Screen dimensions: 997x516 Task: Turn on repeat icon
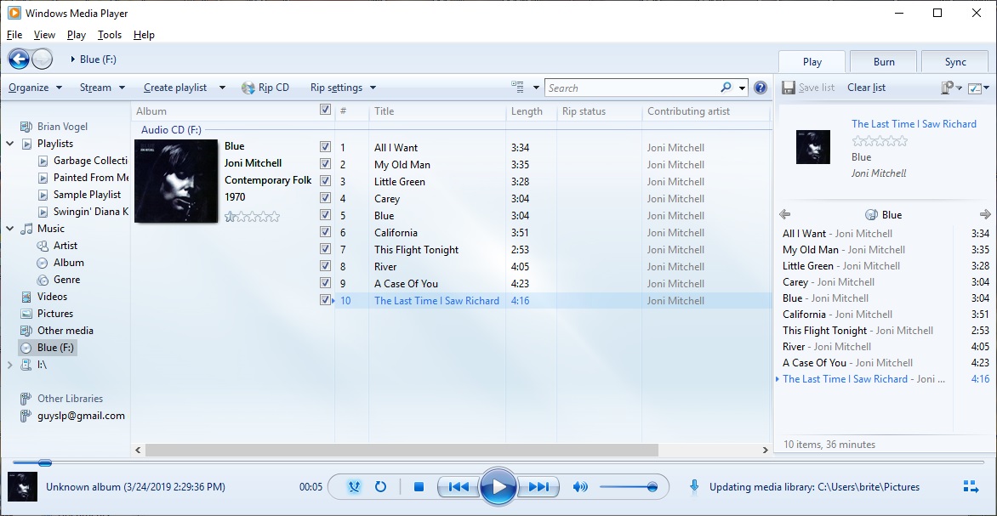(x=380, y=487)
